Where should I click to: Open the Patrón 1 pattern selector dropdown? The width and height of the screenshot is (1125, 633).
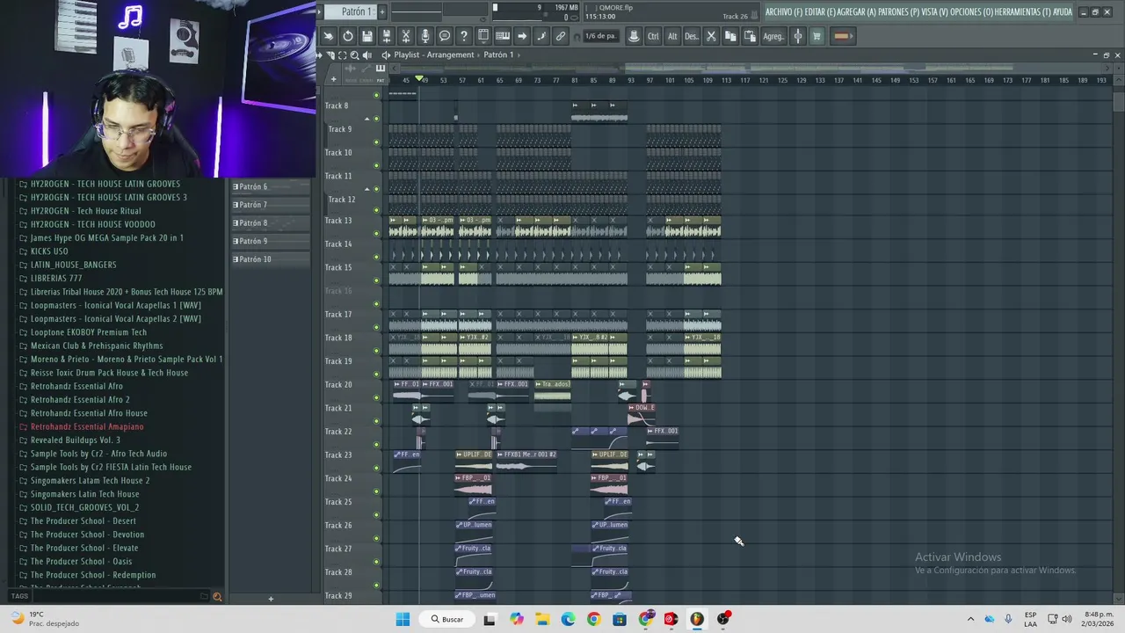coord(349,11)
